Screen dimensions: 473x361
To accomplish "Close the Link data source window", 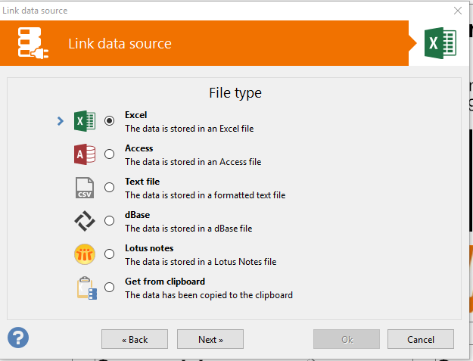I will 458,11.
